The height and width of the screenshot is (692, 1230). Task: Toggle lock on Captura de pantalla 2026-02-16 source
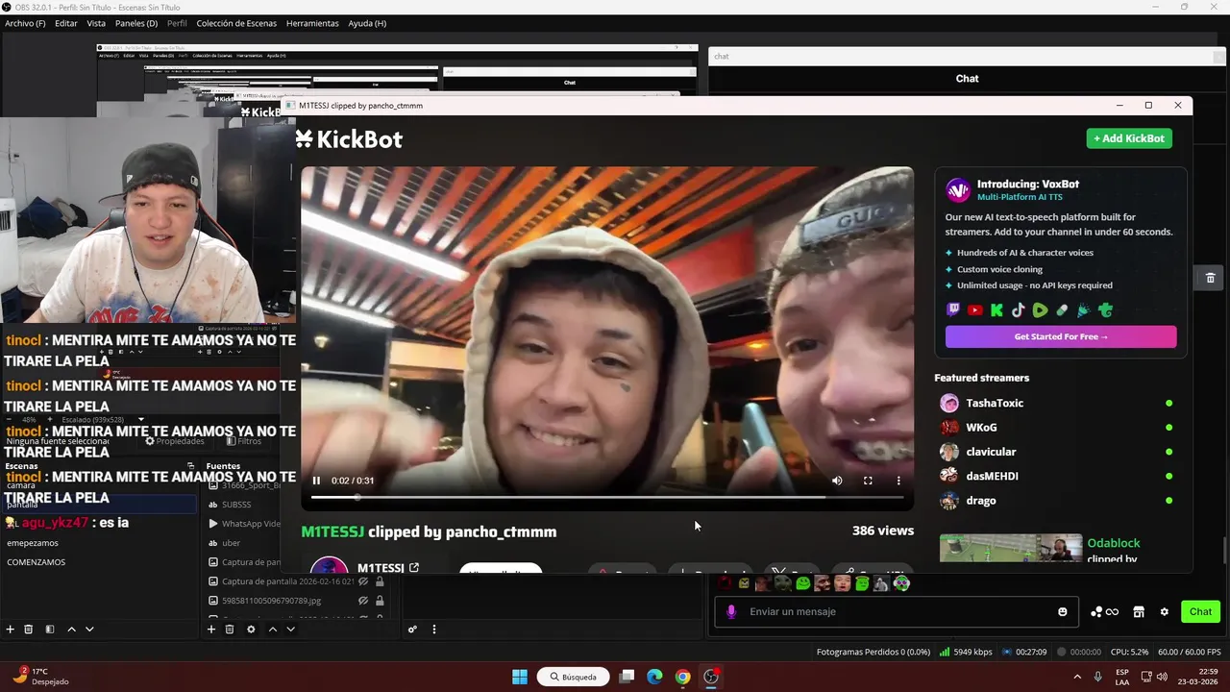(x=380, y=581)
